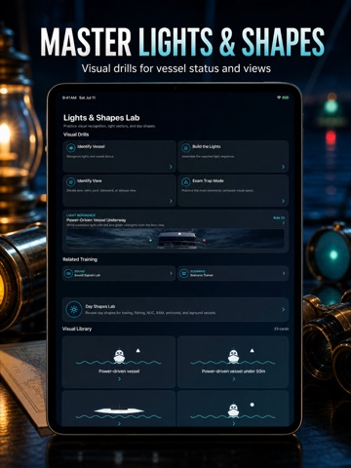Screen dimensions: 351x468
Task: Open the Identify Vessel card chevron
Action: pos(171,167)
